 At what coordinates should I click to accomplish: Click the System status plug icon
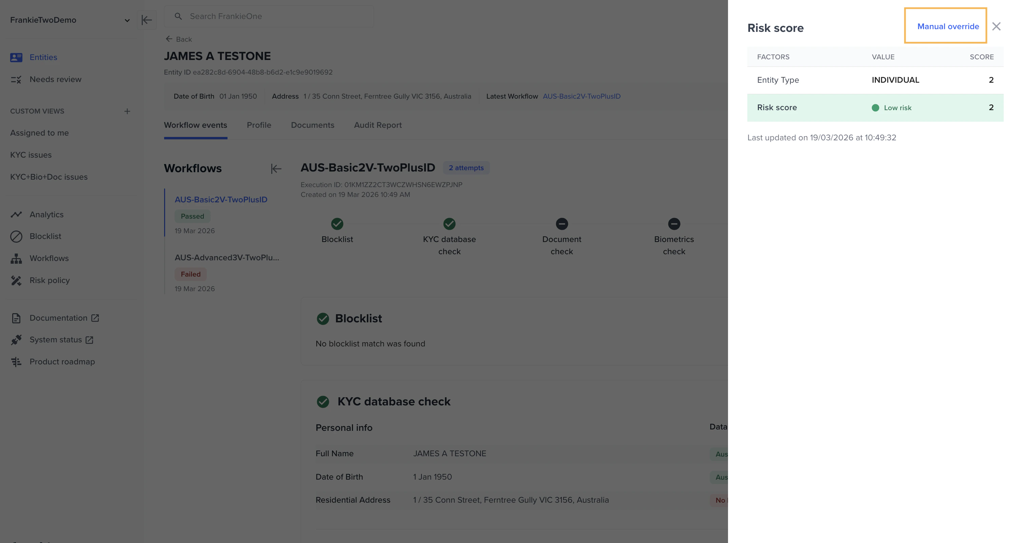[16, 340]
